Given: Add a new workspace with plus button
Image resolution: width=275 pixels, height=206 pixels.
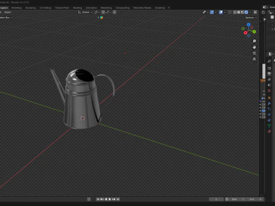Looking at the screenshot, I should (168, 8).
